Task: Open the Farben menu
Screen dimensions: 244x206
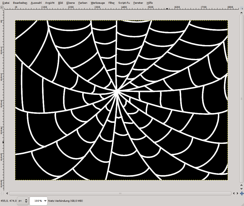Action: 83,3
